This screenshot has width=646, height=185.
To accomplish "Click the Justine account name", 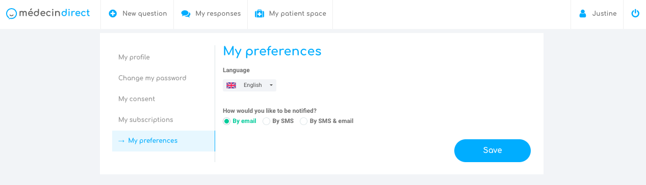I will [604, 14].
